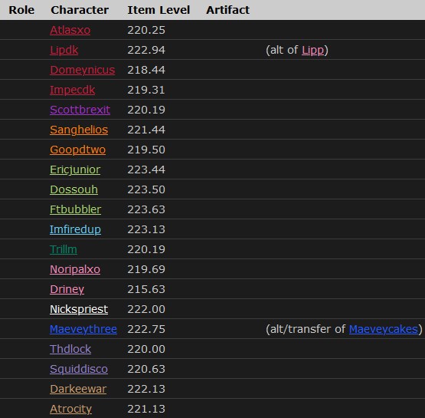View the Imfiredup character profile

[75, 229]
